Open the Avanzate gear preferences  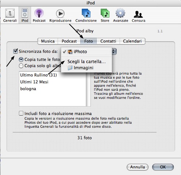point(120,15)
